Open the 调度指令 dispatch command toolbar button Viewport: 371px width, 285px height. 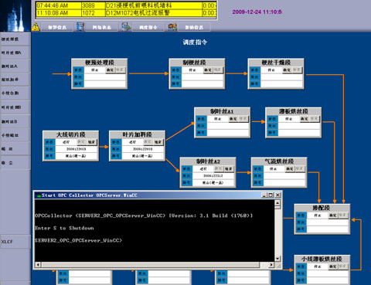point(148,27)
